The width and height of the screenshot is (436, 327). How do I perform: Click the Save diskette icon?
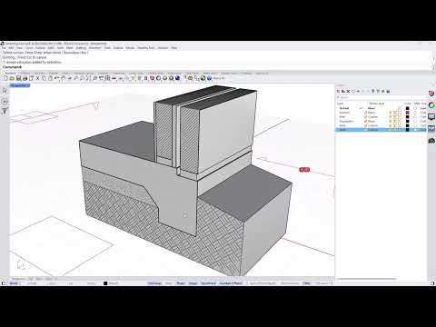(18, 78)
